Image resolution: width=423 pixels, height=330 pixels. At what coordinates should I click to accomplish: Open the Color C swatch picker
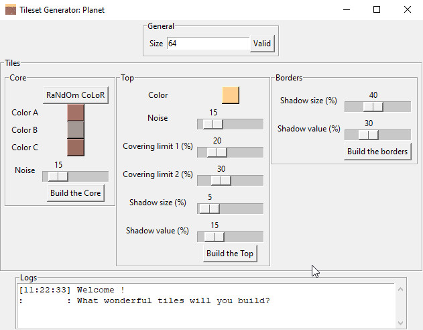[x=76, y=148]
